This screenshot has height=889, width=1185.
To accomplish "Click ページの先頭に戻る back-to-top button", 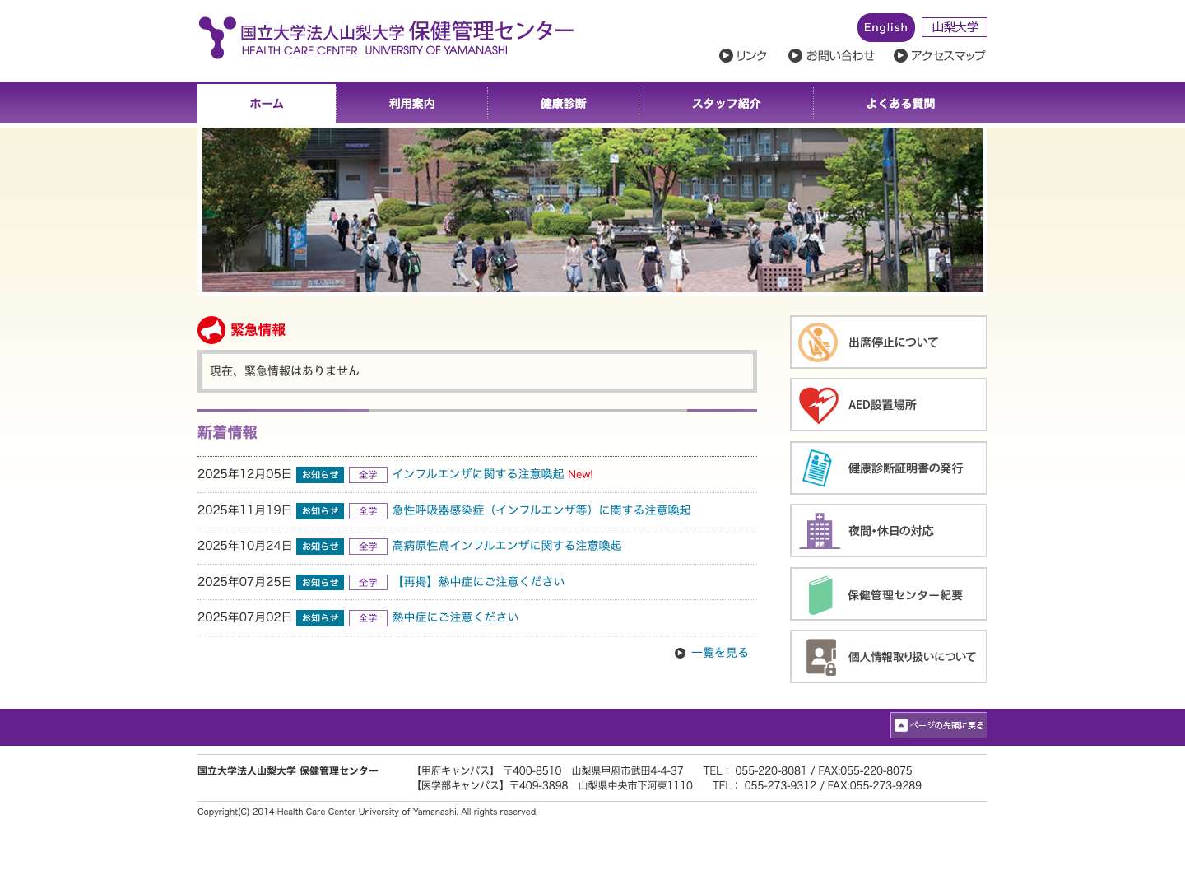I will tap(938, 725).
